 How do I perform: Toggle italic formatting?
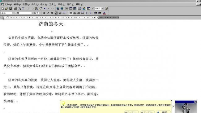48,13
